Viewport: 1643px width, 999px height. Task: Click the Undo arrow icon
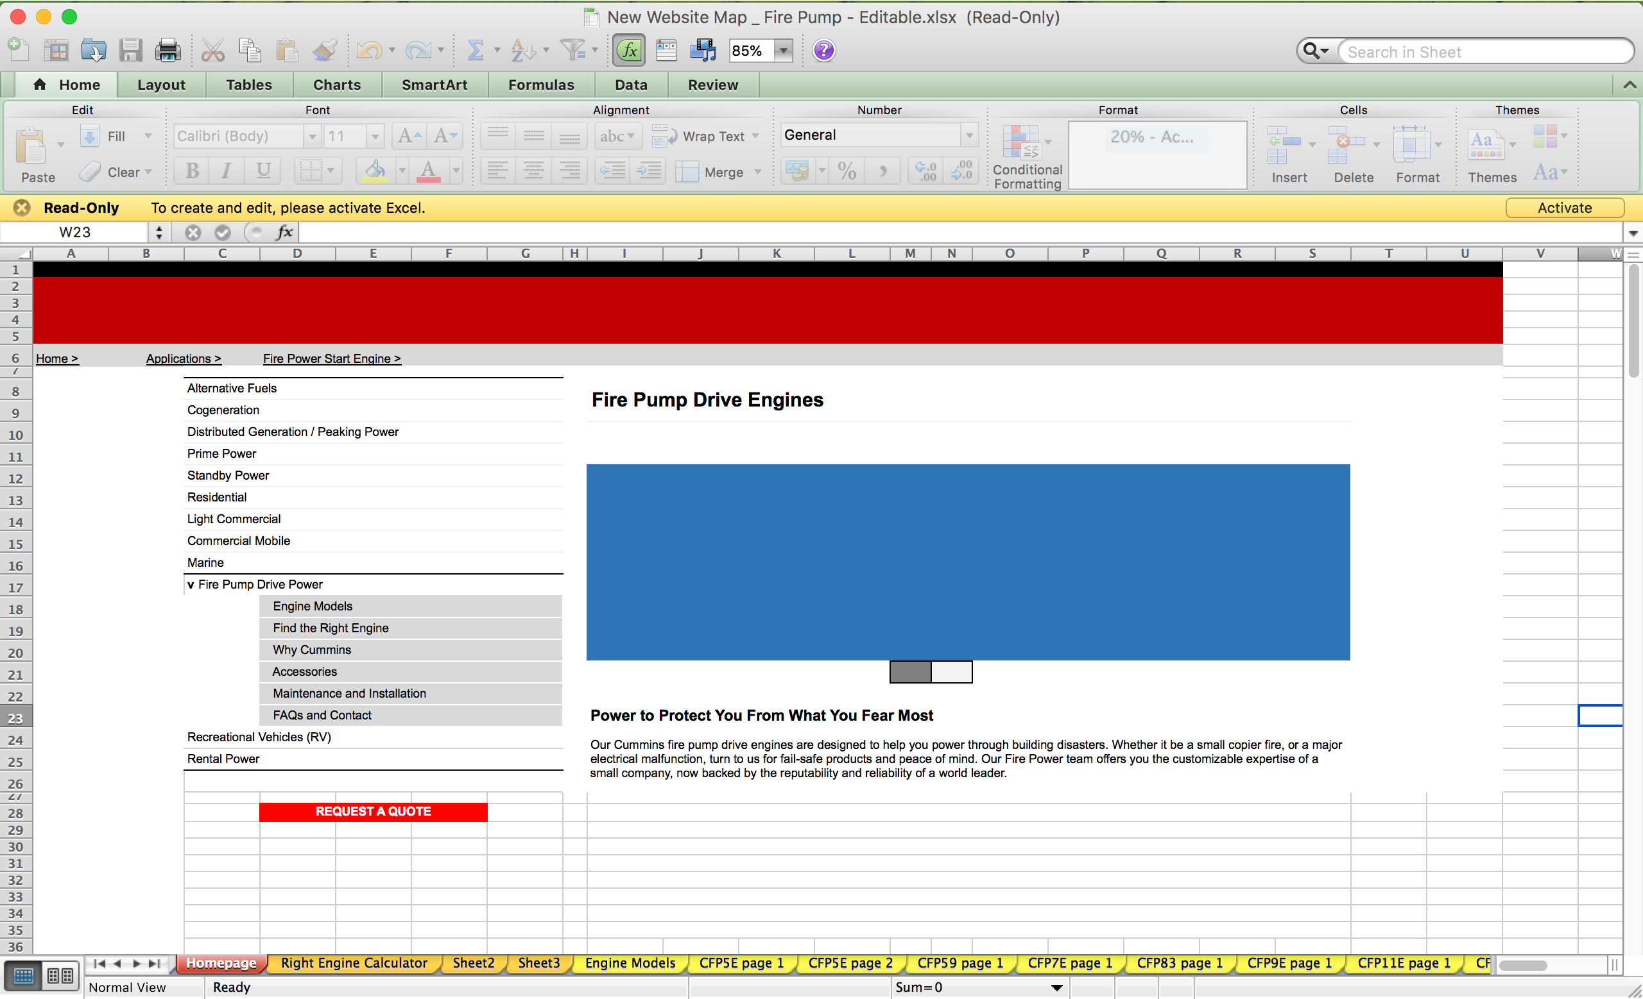[x=370, y=50]
